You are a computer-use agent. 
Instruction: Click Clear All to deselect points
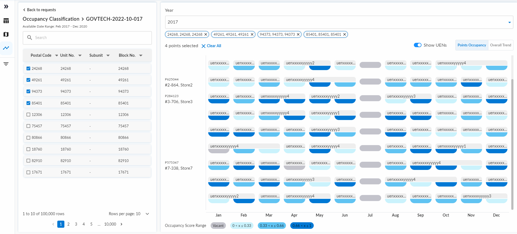click(211, 46)
